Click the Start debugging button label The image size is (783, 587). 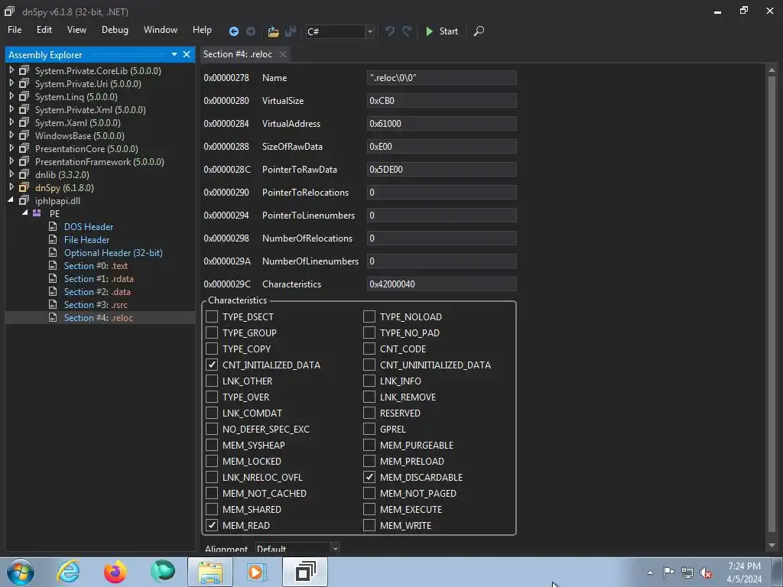[x=448, y=31]
